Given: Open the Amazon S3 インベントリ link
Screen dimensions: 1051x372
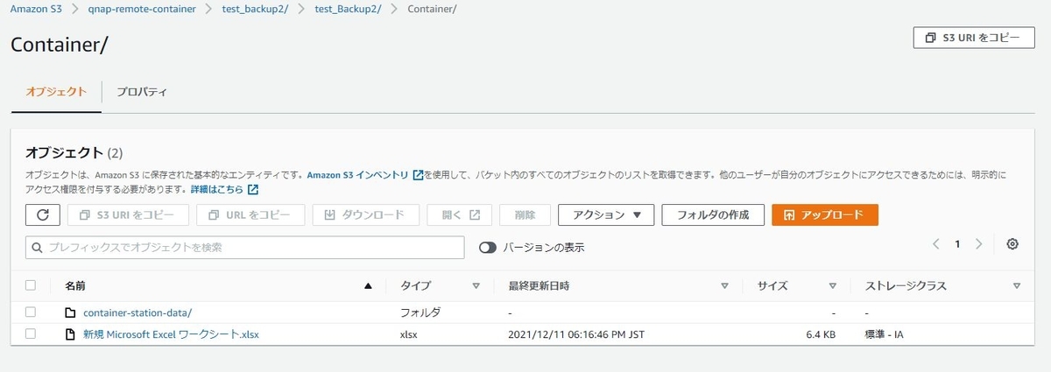Looking at the screenshot, I should click(357, 175).
